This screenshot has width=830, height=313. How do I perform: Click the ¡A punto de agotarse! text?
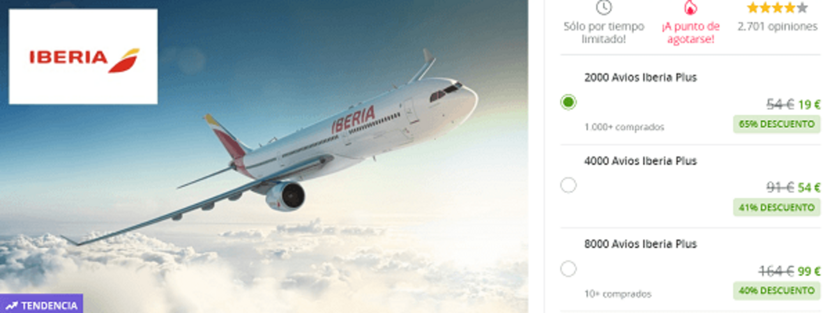690,33
